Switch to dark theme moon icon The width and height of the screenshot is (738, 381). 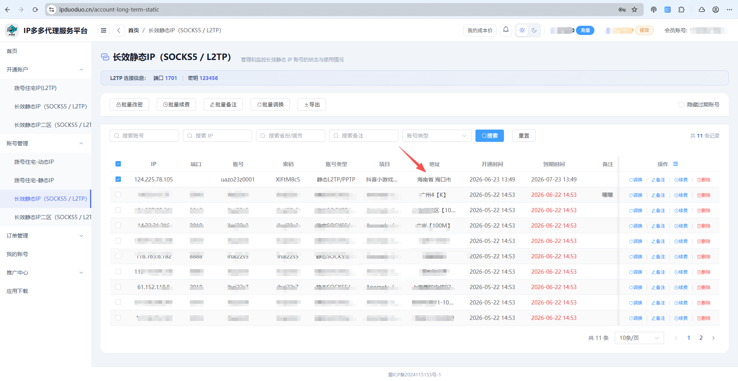(x=534, y=30)
